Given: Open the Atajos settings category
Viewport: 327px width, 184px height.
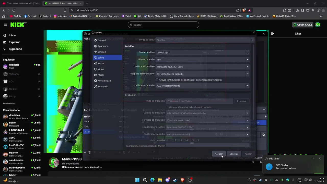Looking at the screenshot, I should (x=107, y=75).
